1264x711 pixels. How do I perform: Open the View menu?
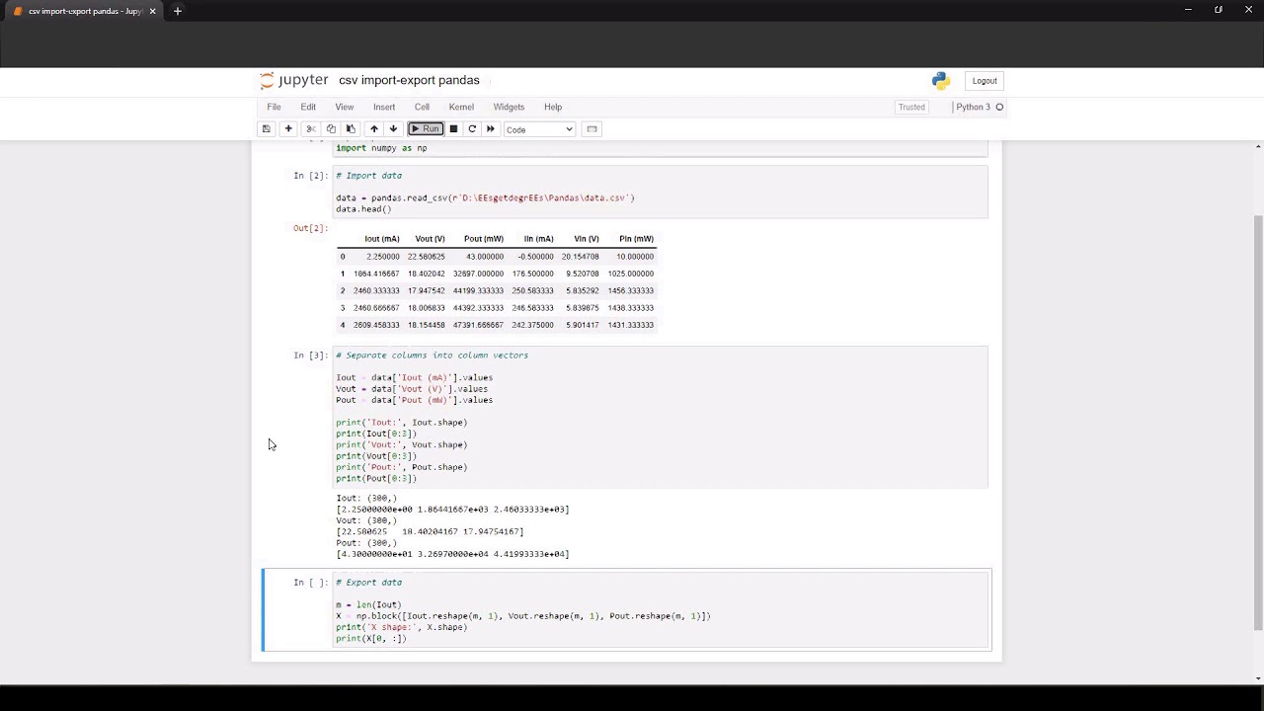[345, 107]
